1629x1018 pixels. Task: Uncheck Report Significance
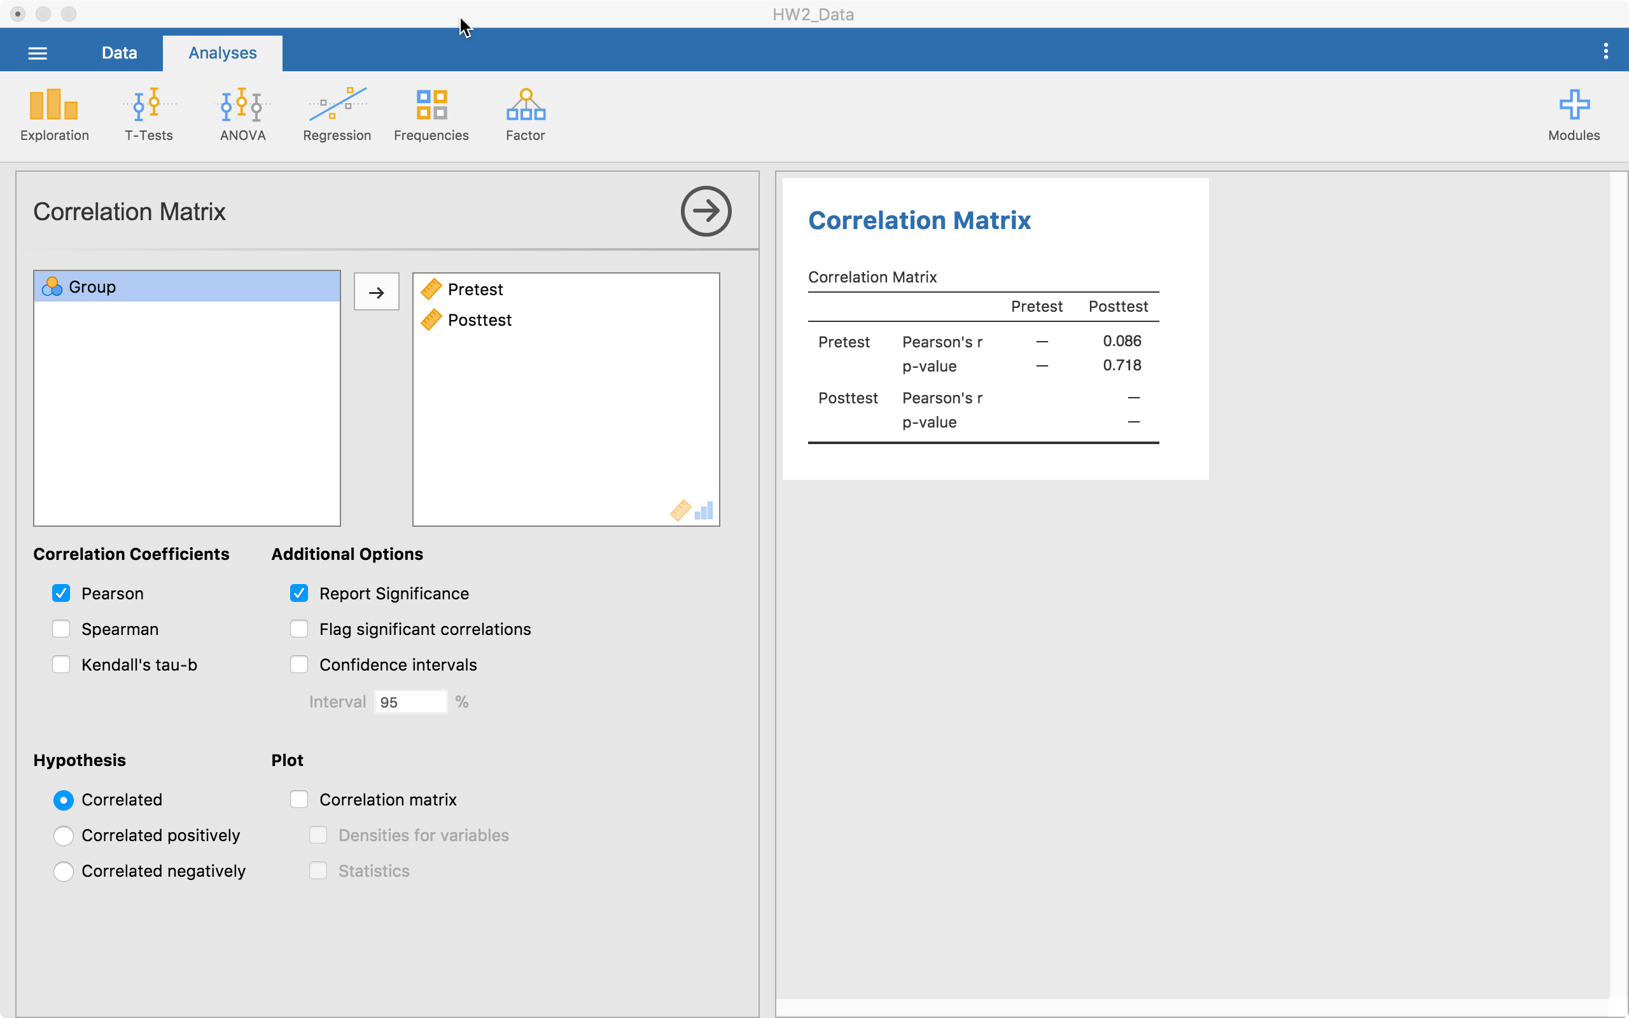pyautogui.click(x=299, y=593)
